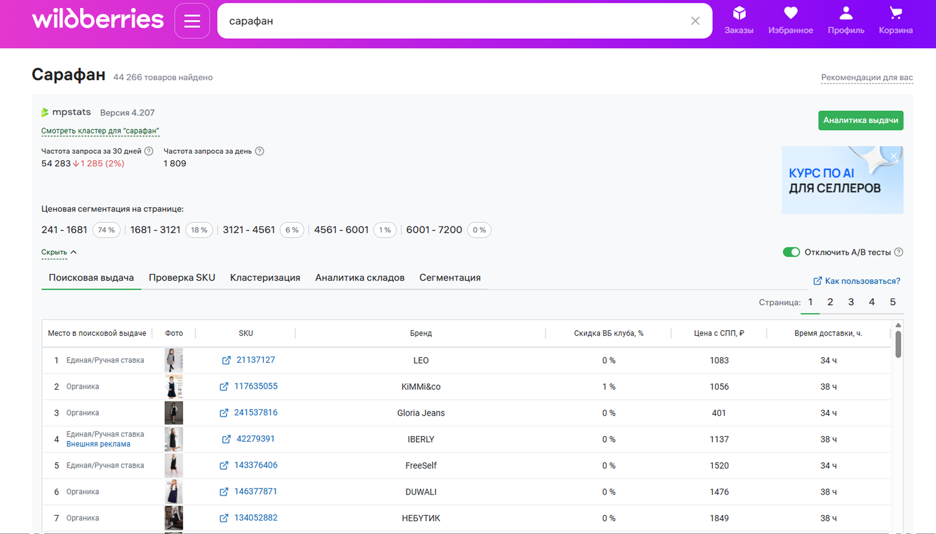
Task: Clear the search field with the X icon
Action: pyautogui.click(x=695, y=21)
